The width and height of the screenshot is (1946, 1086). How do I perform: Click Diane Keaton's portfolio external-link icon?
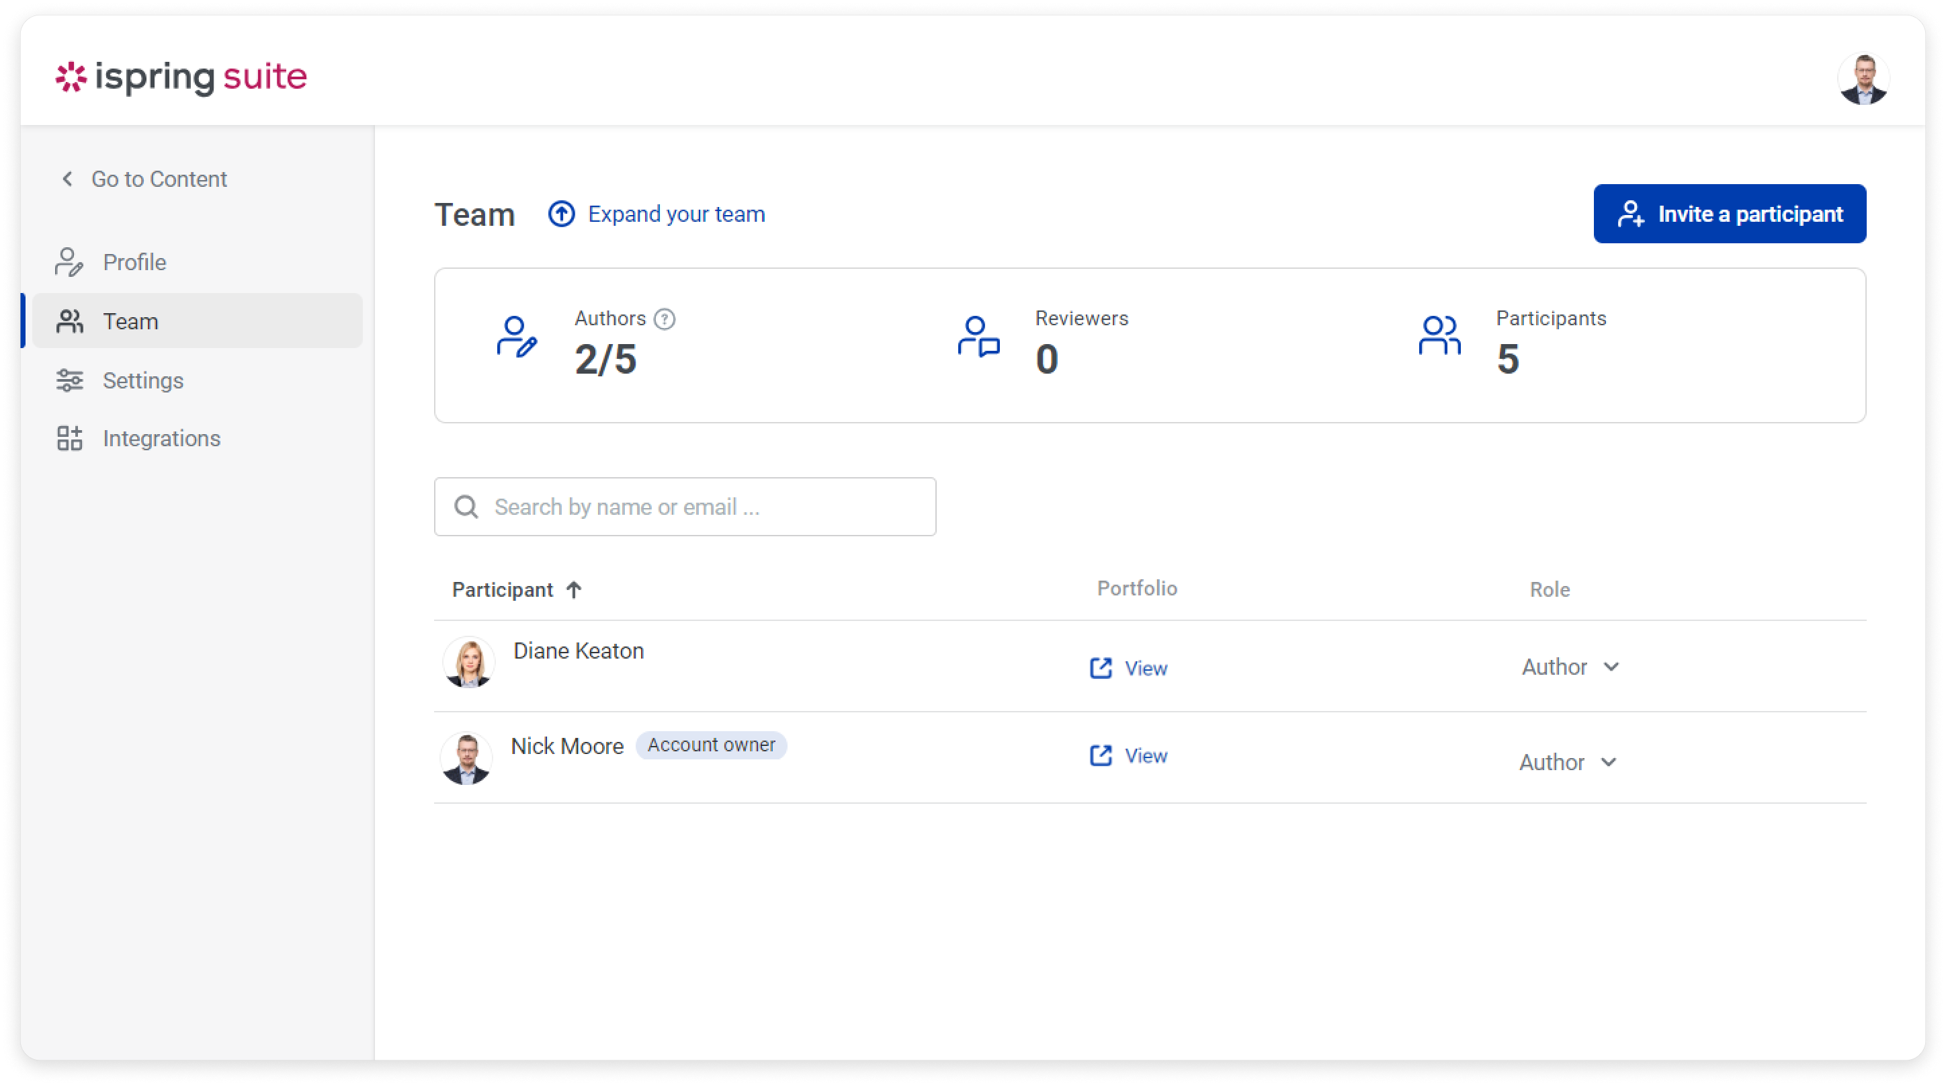(1101, 668)
